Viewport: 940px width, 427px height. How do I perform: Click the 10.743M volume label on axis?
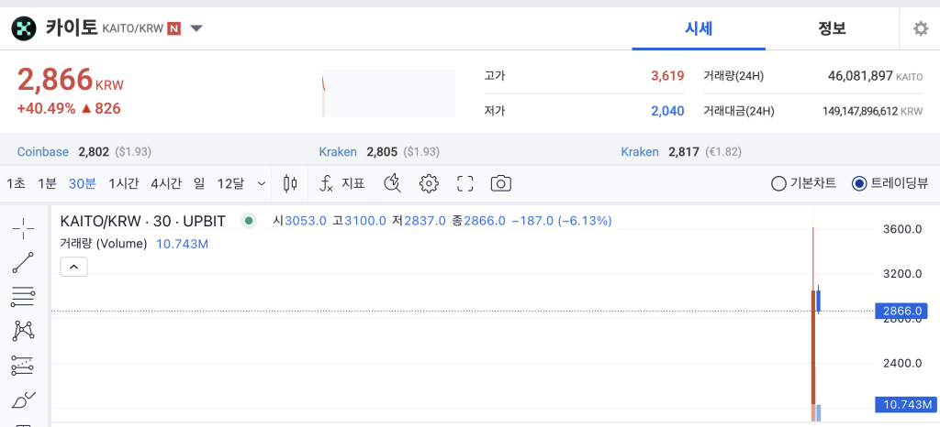click(x=904, y=405)
